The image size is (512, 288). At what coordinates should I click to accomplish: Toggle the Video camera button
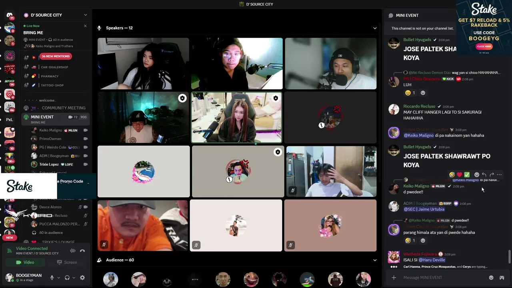tap(25, 262)
